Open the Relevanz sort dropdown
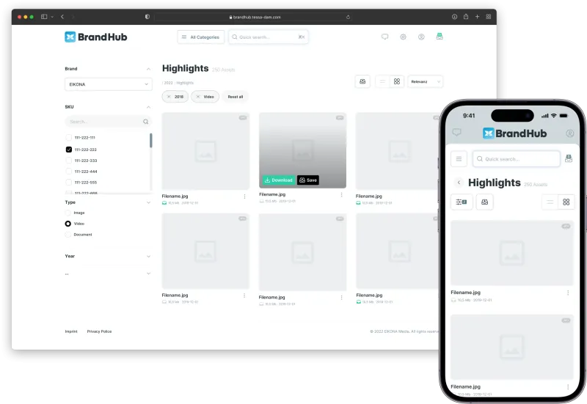The height and width of the screenshot is (404, 587). [426, 82]
